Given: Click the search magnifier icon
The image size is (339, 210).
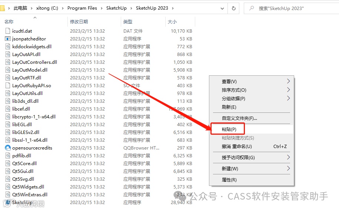Looking at the screenshot, I should (x=252, y=8).
